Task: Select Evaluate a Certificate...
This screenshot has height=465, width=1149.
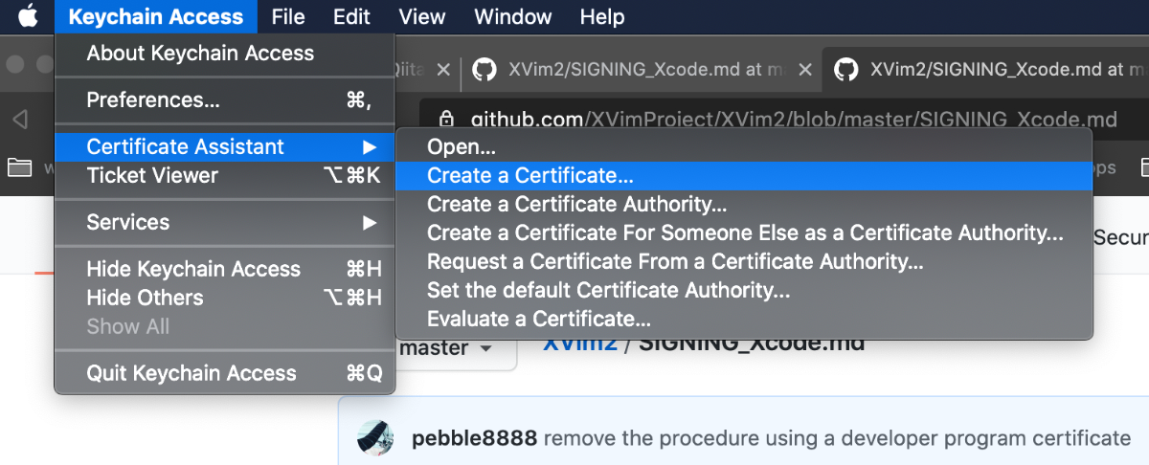Action: 744,319
